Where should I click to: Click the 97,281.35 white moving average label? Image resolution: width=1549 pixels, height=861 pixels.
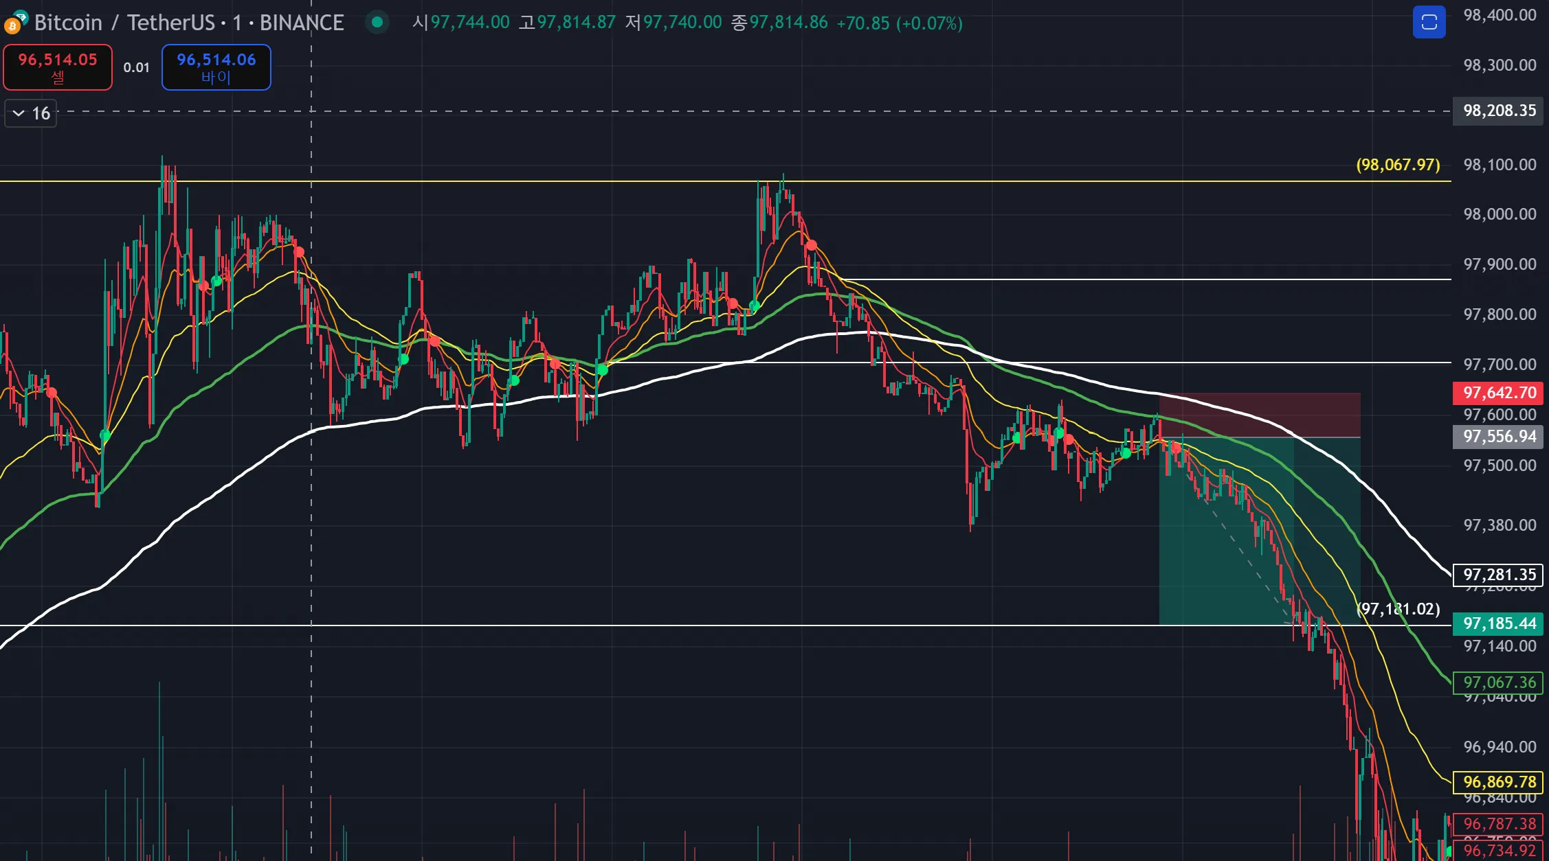pyautogui.click(x=1498, y=575)
